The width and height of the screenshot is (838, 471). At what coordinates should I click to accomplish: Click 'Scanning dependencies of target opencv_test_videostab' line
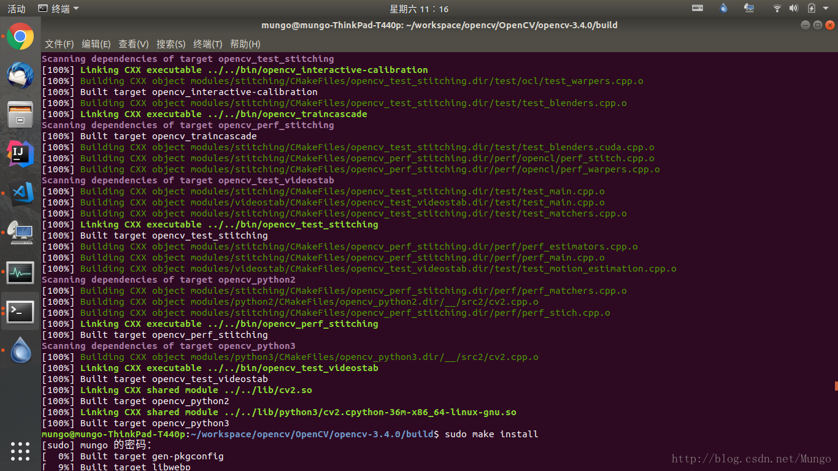click(x=188, y=180)
